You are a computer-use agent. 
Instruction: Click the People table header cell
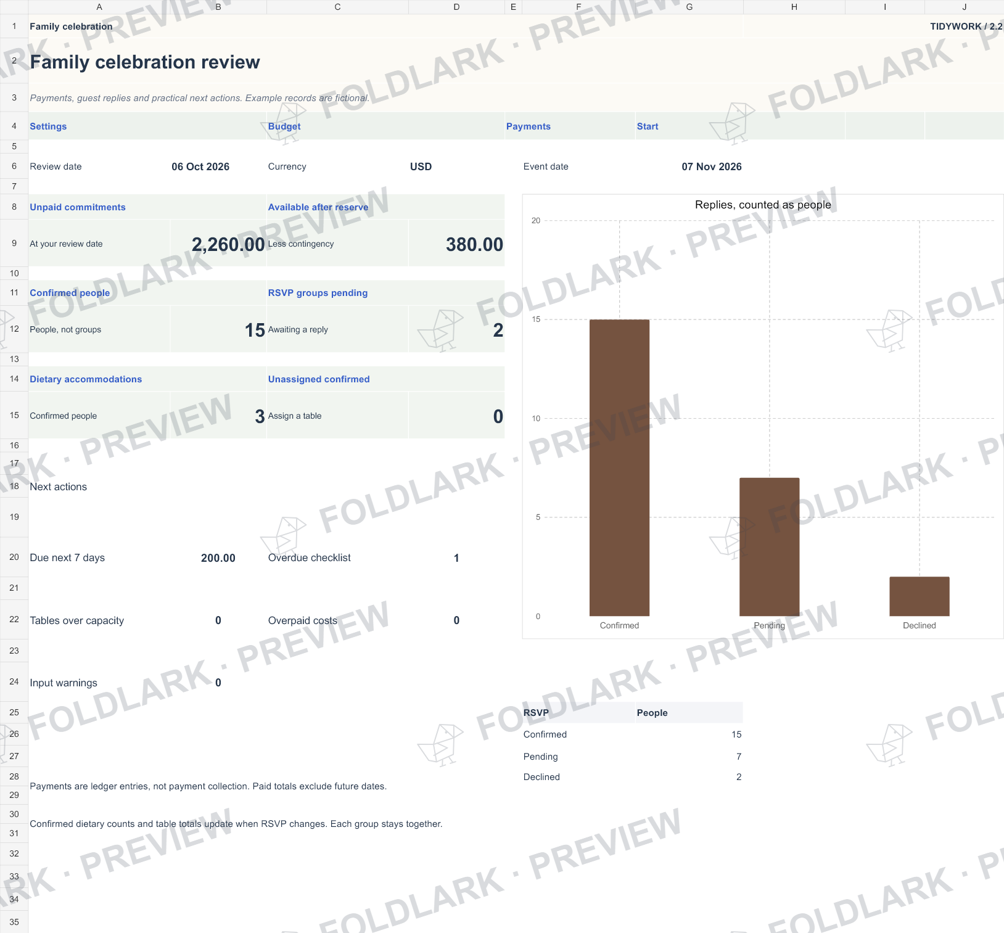click(689, 712)
